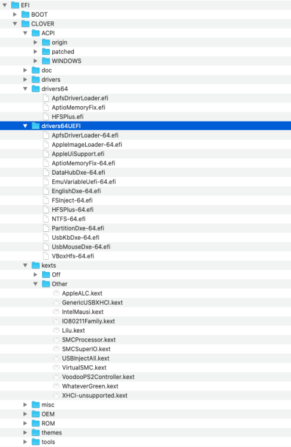Screen dimensions: 291x447
Task: Expand the Off folder triangle
Action: (36, 275)
